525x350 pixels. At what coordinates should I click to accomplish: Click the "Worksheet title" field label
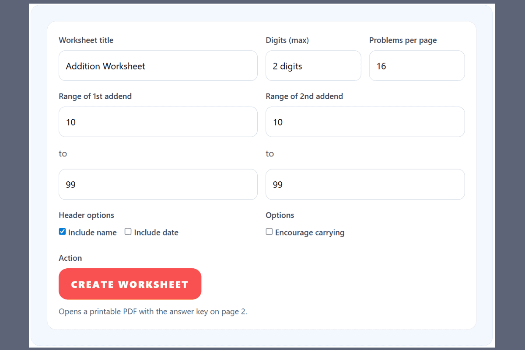click(86, 40)
